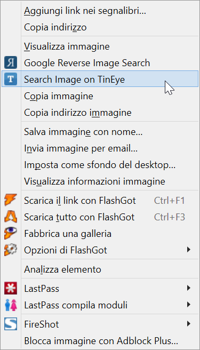Viewport: 200px width, 350px height.
Task: Click the gear icon for Opzioni di FlashGot
Action: coord(11,250)
